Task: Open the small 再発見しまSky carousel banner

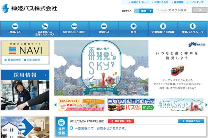Action: (x=180, y=105)
